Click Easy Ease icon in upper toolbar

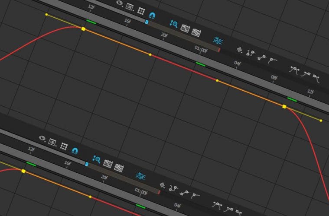(295, 69)
